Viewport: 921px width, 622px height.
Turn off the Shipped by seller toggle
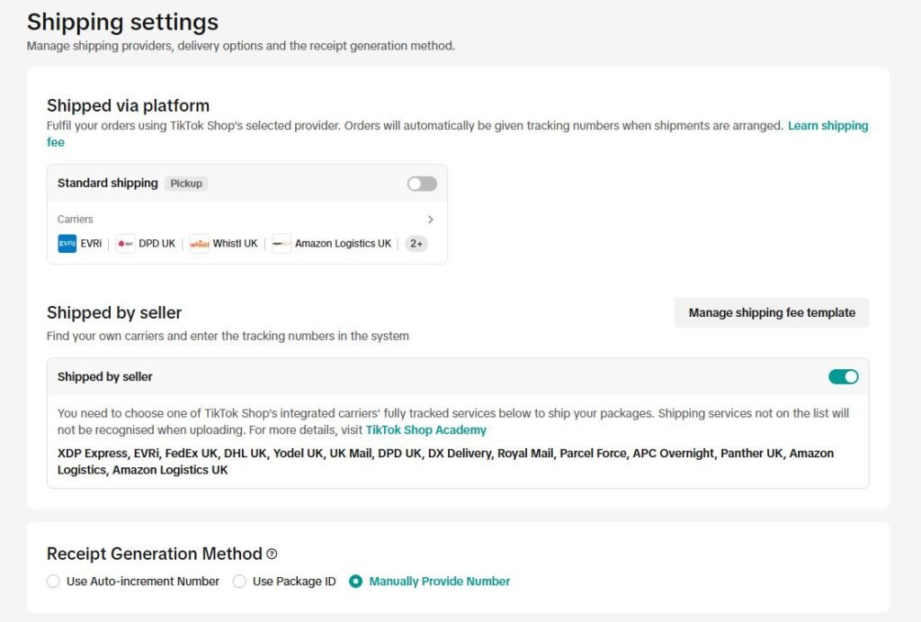pos(844,377)
